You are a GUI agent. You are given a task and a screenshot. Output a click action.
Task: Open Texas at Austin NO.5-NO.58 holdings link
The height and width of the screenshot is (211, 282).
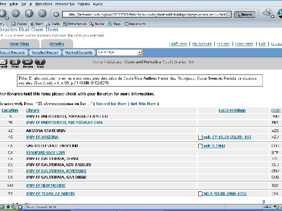coord(225,194)
